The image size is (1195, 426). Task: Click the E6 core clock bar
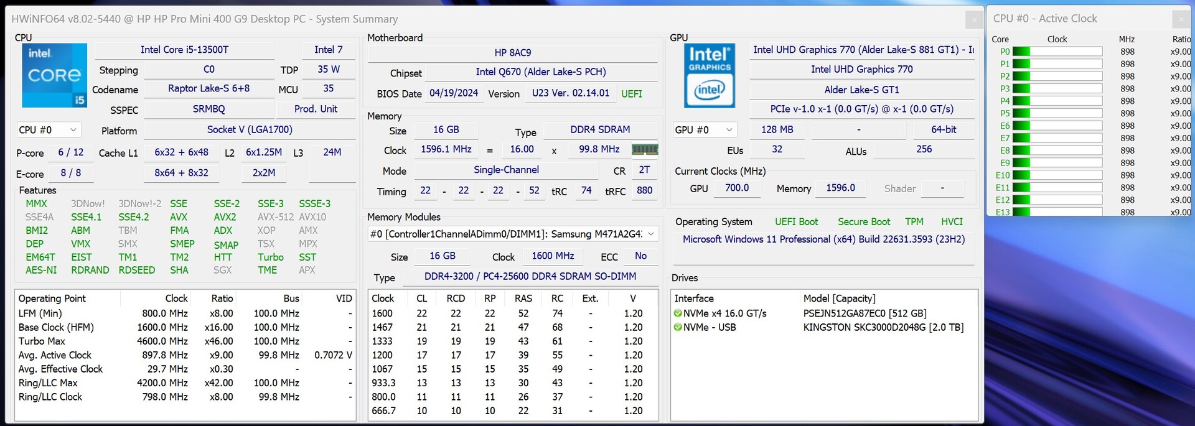pos(1057,126)
